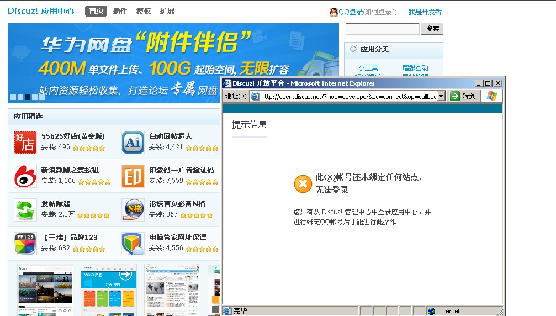Maximize the Discuz! 开放平台 IE window
Image resolution: width=556 pixels, height=316 pixels.
tap(488, 83)
